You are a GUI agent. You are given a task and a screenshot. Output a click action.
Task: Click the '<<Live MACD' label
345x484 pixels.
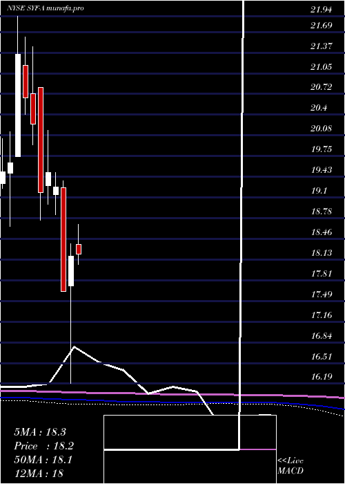pyautogui.click(x=290, y=466)
